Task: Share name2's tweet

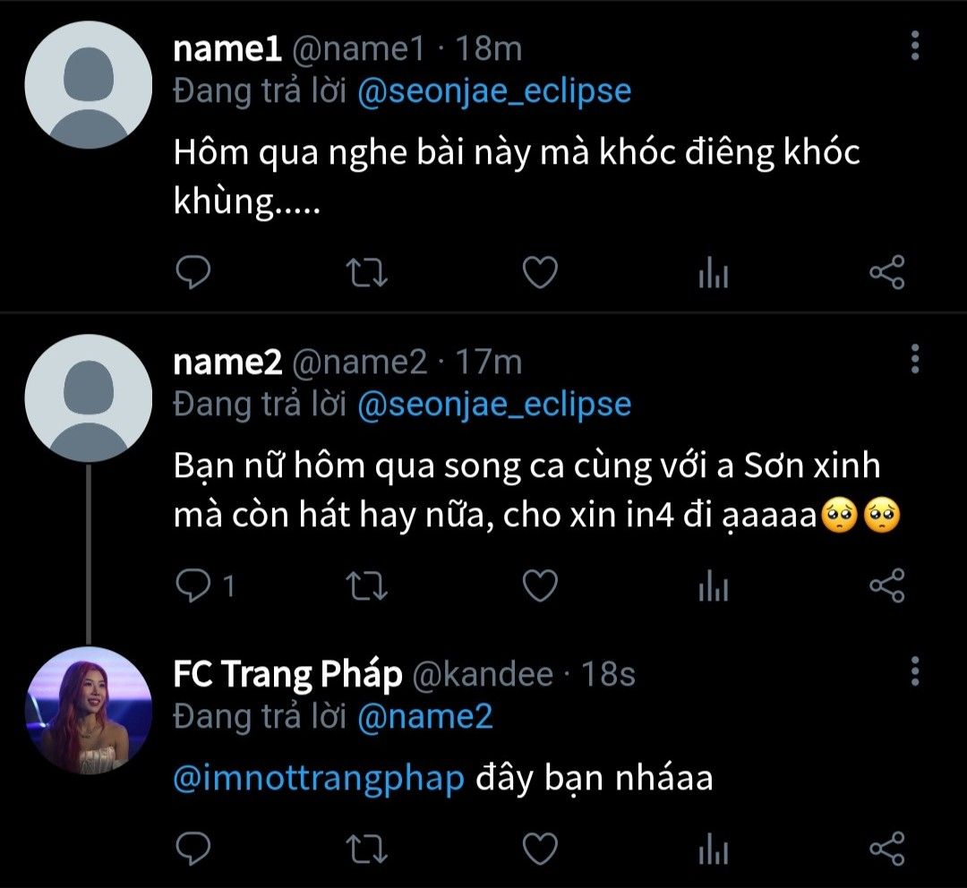Action: (x=887, y=585)
